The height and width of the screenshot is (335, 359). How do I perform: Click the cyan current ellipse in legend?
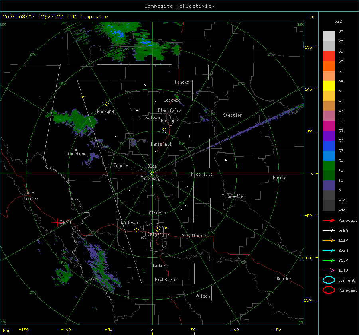pos(329,280)
